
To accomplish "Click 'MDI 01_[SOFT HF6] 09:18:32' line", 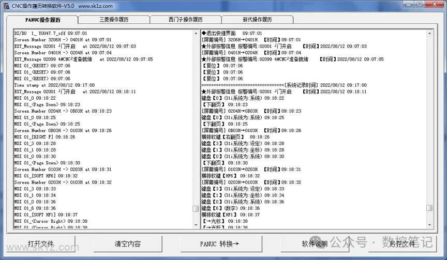I will tap(46, 176).
